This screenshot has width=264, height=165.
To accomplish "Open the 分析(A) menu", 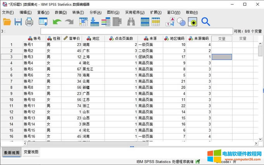I will [x=95, y=12].
